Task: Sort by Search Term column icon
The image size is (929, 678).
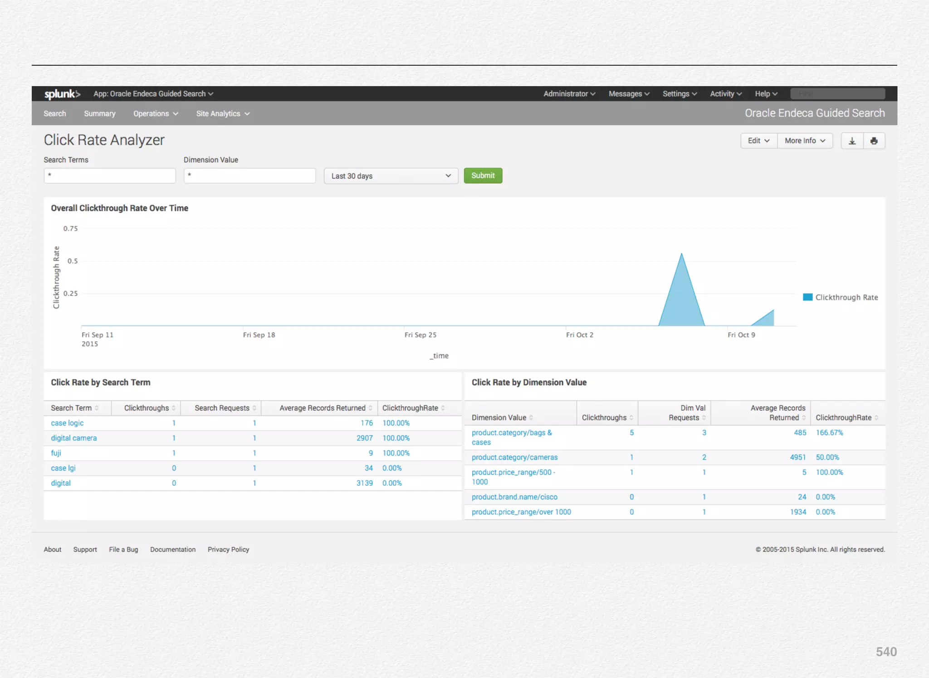Action: click(x=97, y=408)
